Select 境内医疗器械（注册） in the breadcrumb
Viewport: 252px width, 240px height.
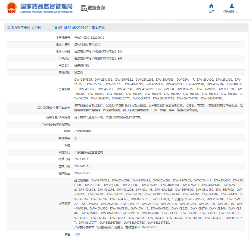(x=27, y=28)
